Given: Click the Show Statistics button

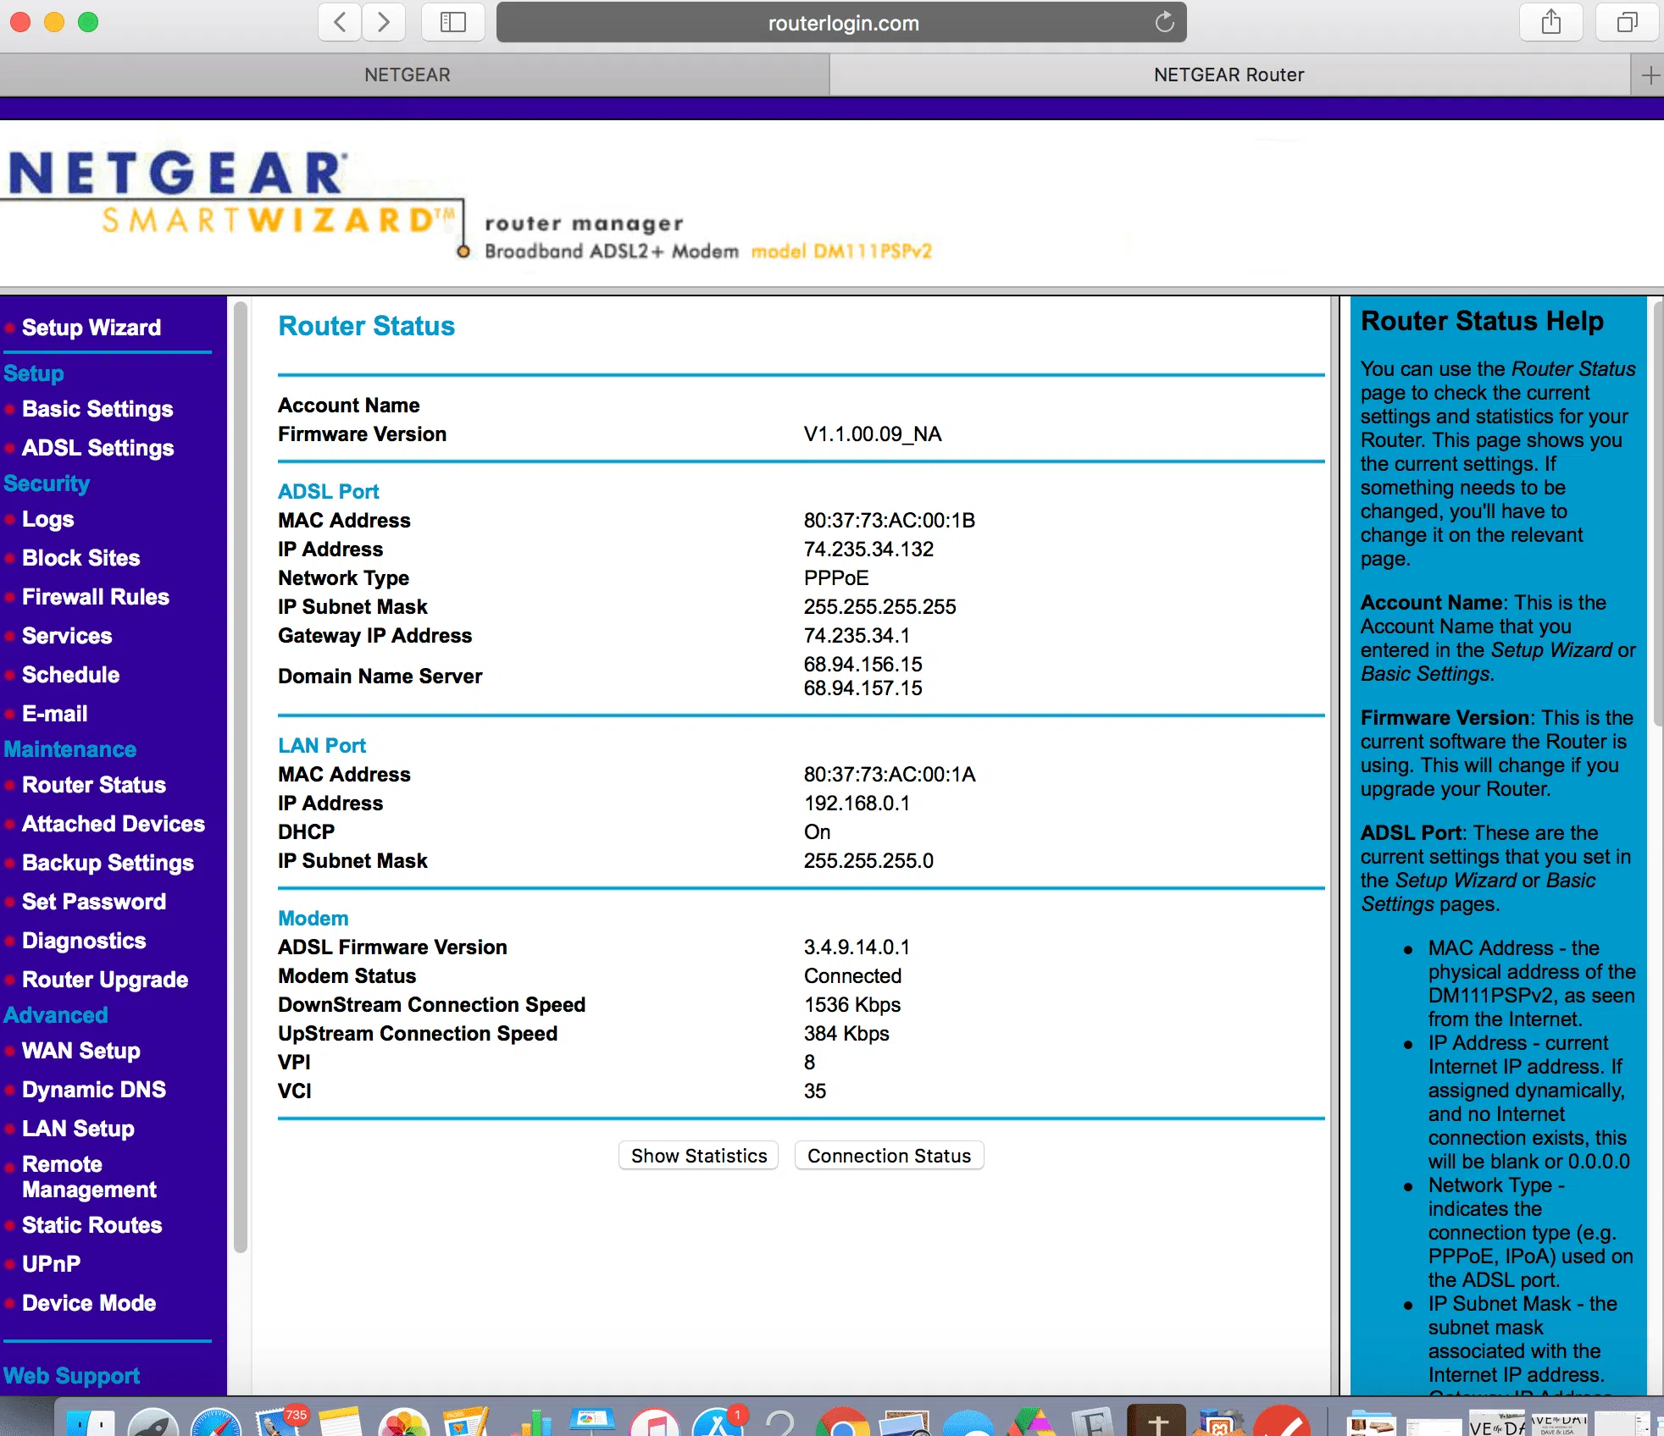Looking at the screenshot, I should tap(699, 1156).
